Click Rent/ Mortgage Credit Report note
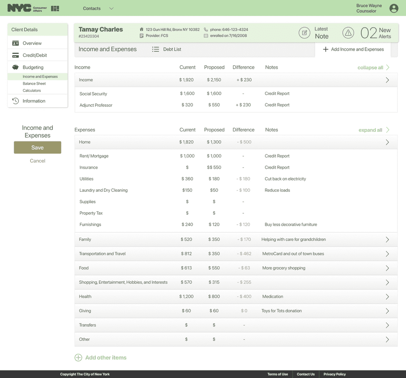 [x=277, y=156]
